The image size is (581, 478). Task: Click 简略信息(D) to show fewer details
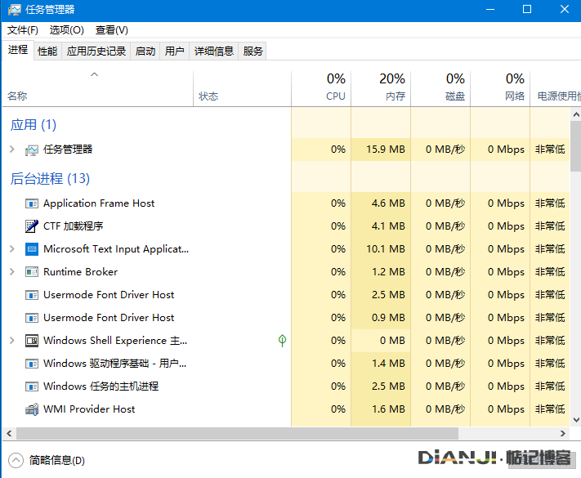pos(57,461)
